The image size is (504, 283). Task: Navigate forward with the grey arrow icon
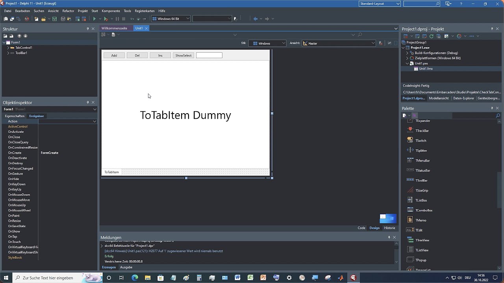[267, 19]
